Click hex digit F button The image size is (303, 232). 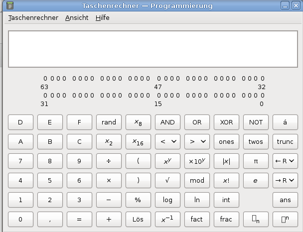[79, 122]
